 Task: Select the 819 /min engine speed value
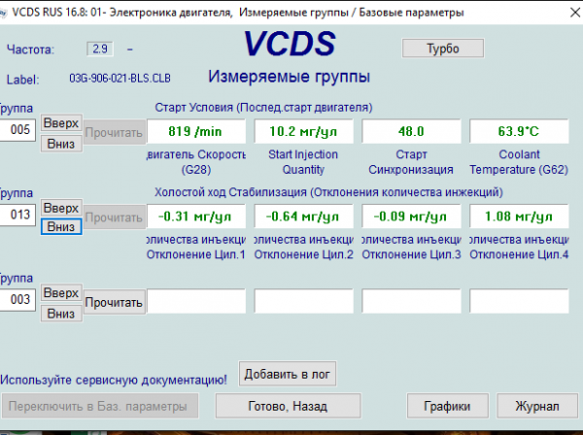click(x=195, y=130)
